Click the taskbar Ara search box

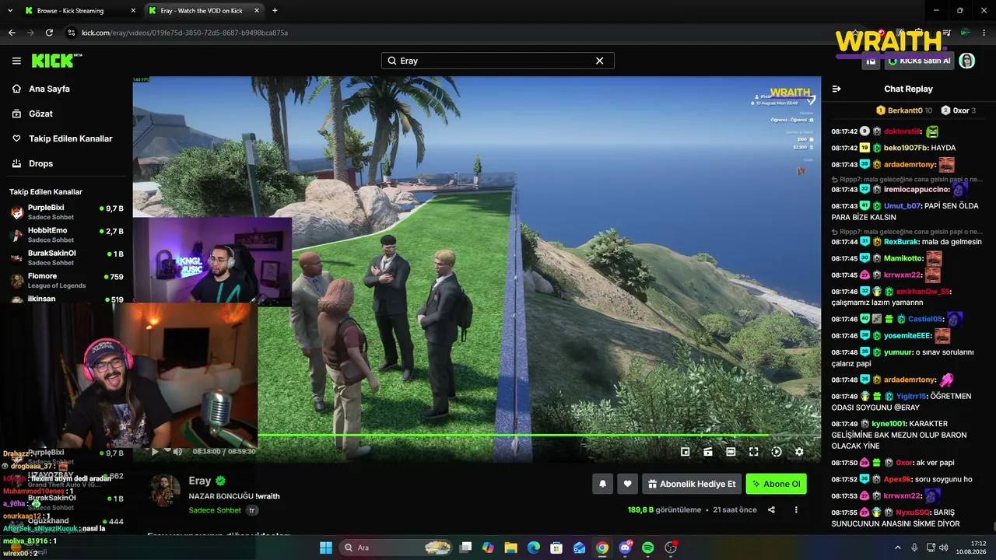pyautogui.click(x=397, y=548)
